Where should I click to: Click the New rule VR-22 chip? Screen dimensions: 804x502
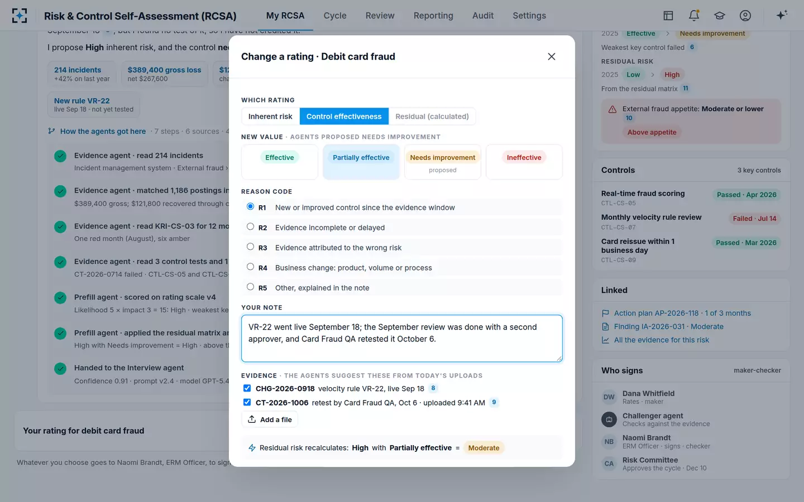point(94,105)
